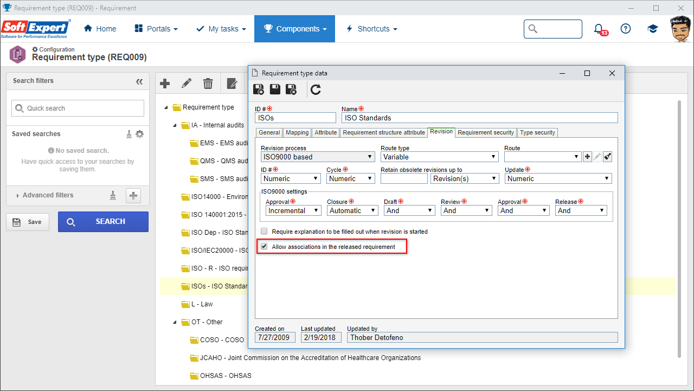Click the trash delete icon in main toolbar
The width and height of the screenshot is (694, 391).
coord(208,84)
